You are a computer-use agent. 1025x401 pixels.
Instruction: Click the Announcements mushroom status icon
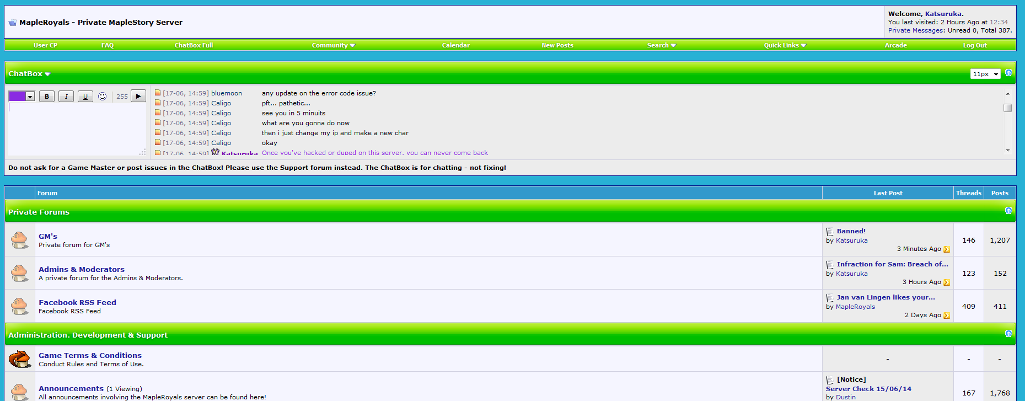[19, 392]
